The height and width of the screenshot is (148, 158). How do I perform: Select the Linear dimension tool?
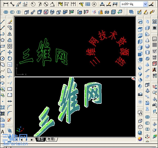[x=6, y=4]
